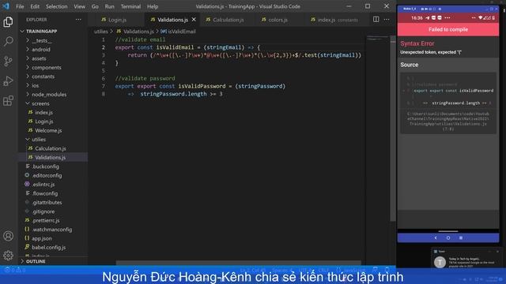Open the Extensions view
The height and width of the screenshot is (284, 506).
(8, 101)
